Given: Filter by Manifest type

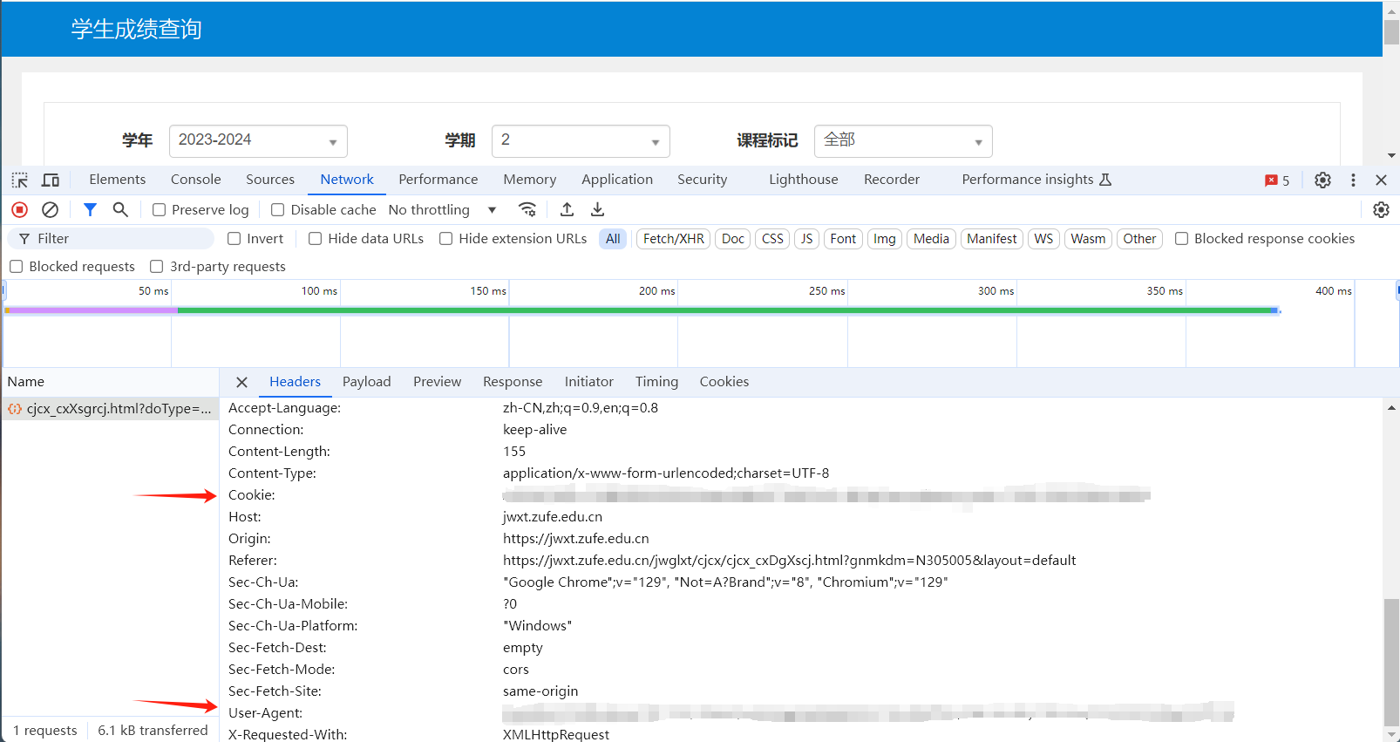Looking at the screenshot, I should pyautogui.click(x=992, y=239).
